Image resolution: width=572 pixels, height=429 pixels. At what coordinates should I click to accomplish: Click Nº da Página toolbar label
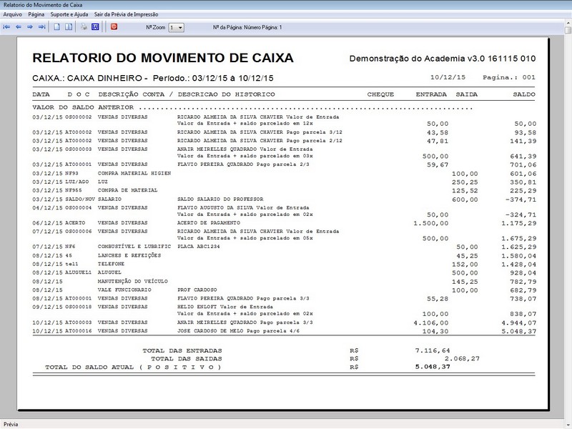(x=247, y=27)
